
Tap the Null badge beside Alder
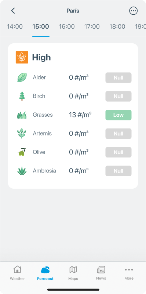(118, 77)
